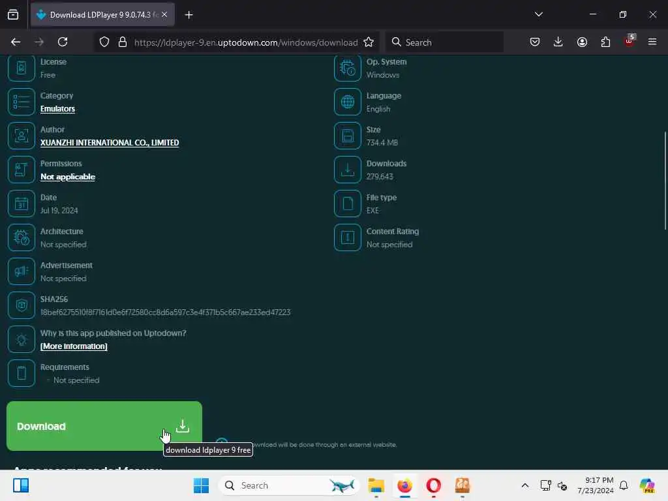Open the notification bell

coord(624,485)
